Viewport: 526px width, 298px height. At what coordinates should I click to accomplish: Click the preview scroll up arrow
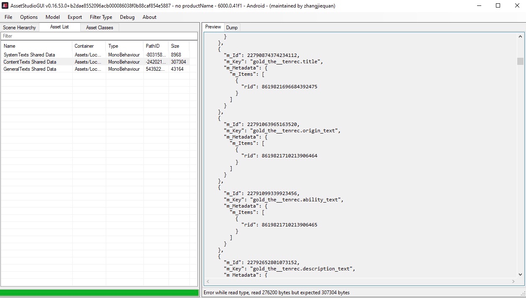point(520,36)
